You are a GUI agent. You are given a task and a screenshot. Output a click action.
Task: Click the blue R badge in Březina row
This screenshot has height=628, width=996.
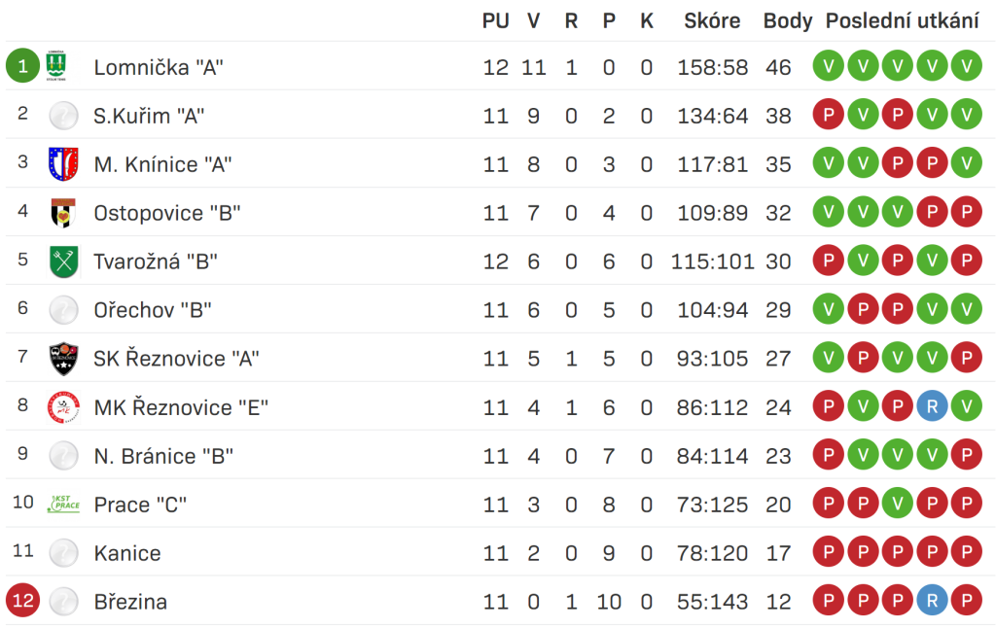click(932, 601)
